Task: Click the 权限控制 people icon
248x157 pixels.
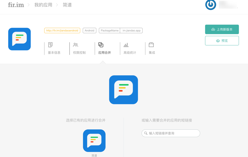Action: (76, 45)
